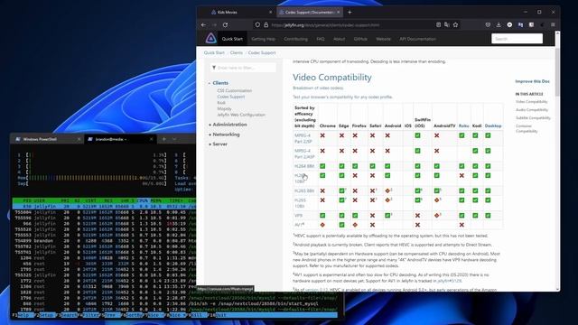Add a new terminal tab

click(x=164, y=139)
